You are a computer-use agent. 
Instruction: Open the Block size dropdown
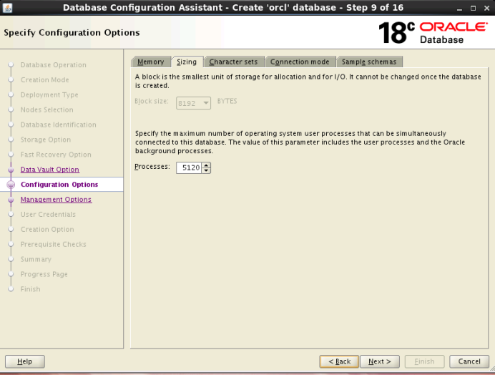point(193,103)
